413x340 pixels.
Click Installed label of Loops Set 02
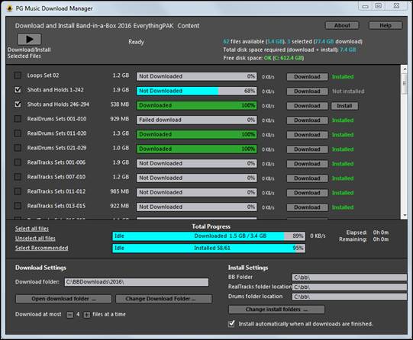tap(343, 77)
